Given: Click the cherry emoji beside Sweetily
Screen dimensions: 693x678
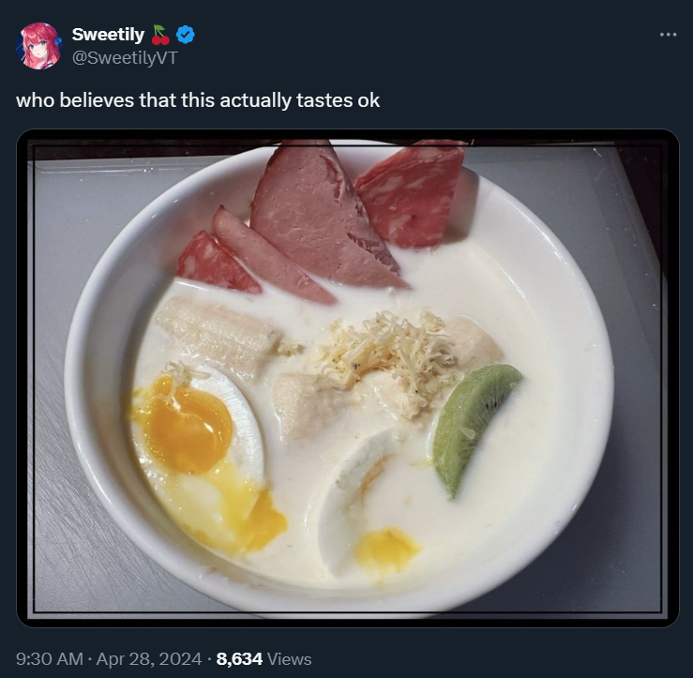Looking at the screenshot, I should [160, 35].
